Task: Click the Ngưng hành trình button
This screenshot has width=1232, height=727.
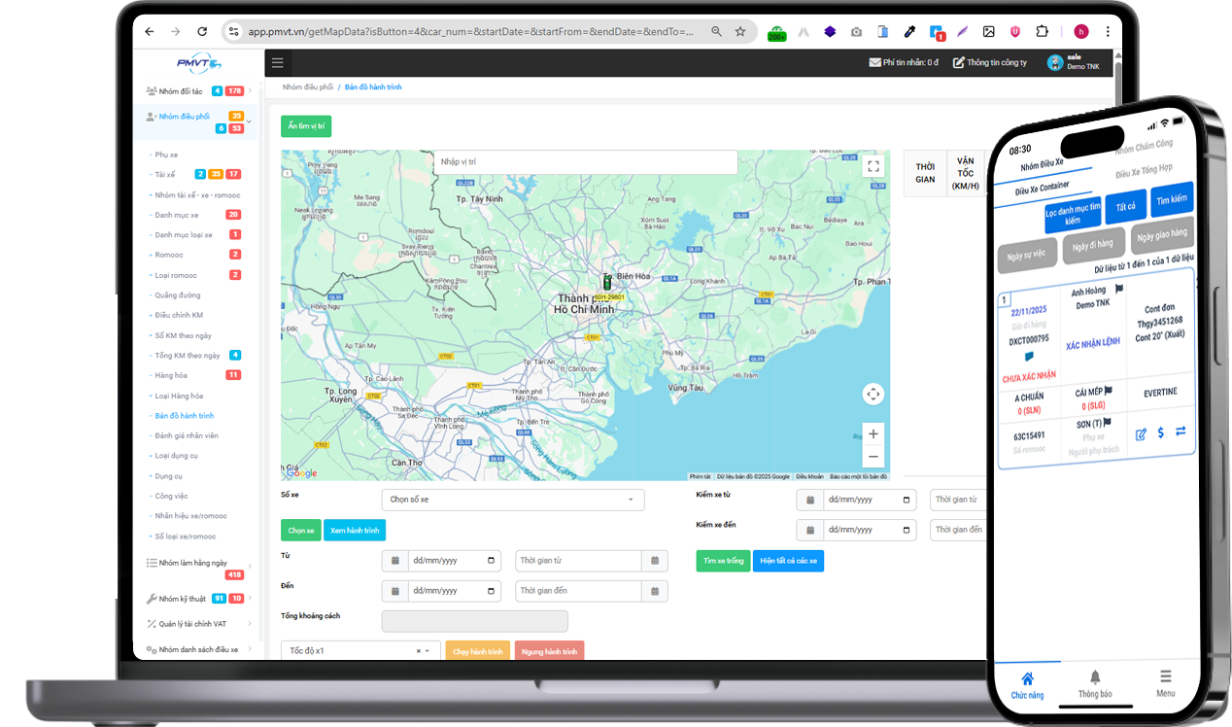Action: click(549, 651)
